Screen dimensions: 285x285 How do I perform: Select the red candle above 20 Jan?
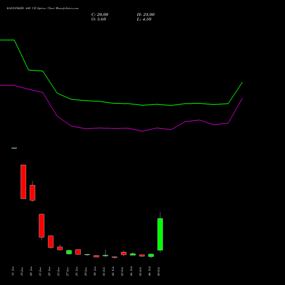[x=32, y=193]
